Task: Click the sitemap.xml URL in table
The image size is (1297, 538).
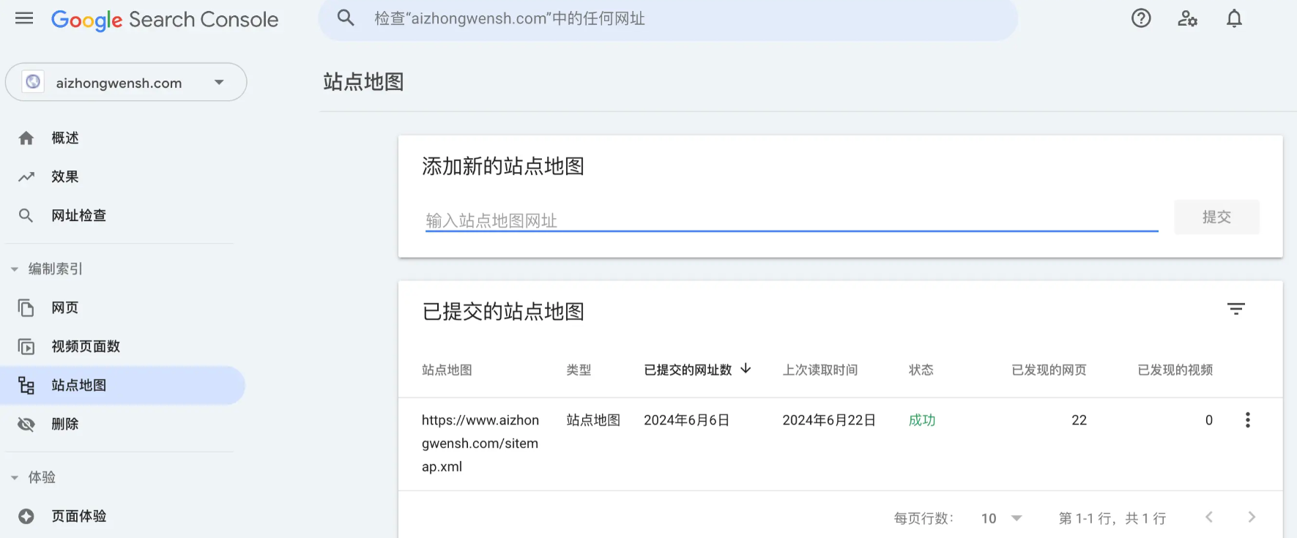Action: click(x=480, y=444)
